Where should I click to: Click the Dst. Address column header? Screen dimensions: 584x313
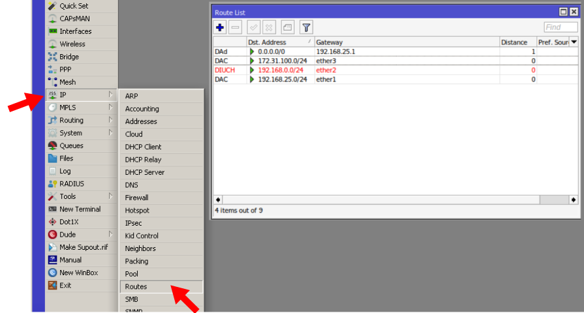point(279,42)
